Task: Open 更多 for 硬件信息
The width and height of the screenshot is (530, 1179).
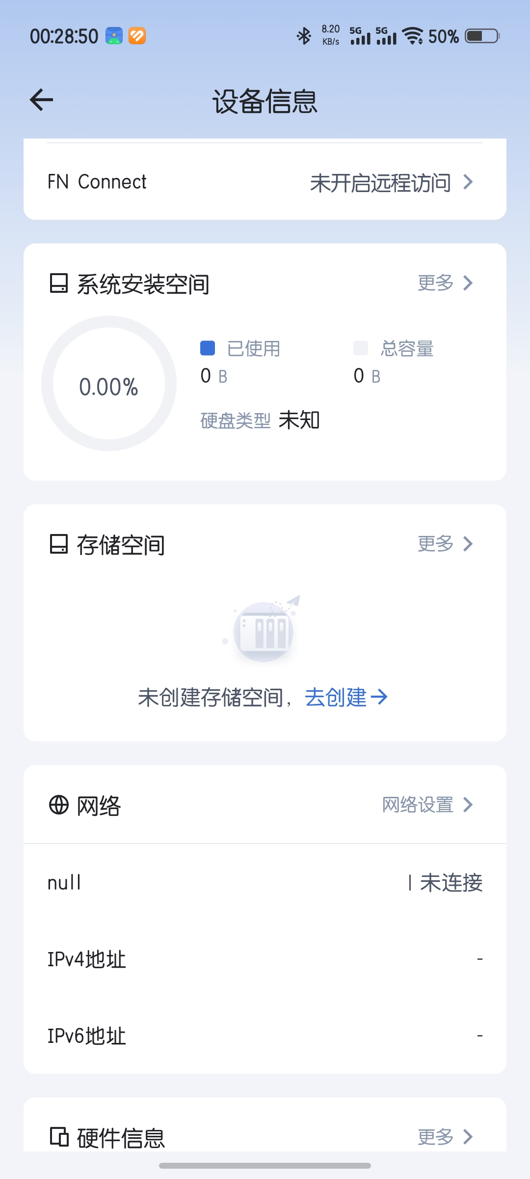Action: point(445,1137)
